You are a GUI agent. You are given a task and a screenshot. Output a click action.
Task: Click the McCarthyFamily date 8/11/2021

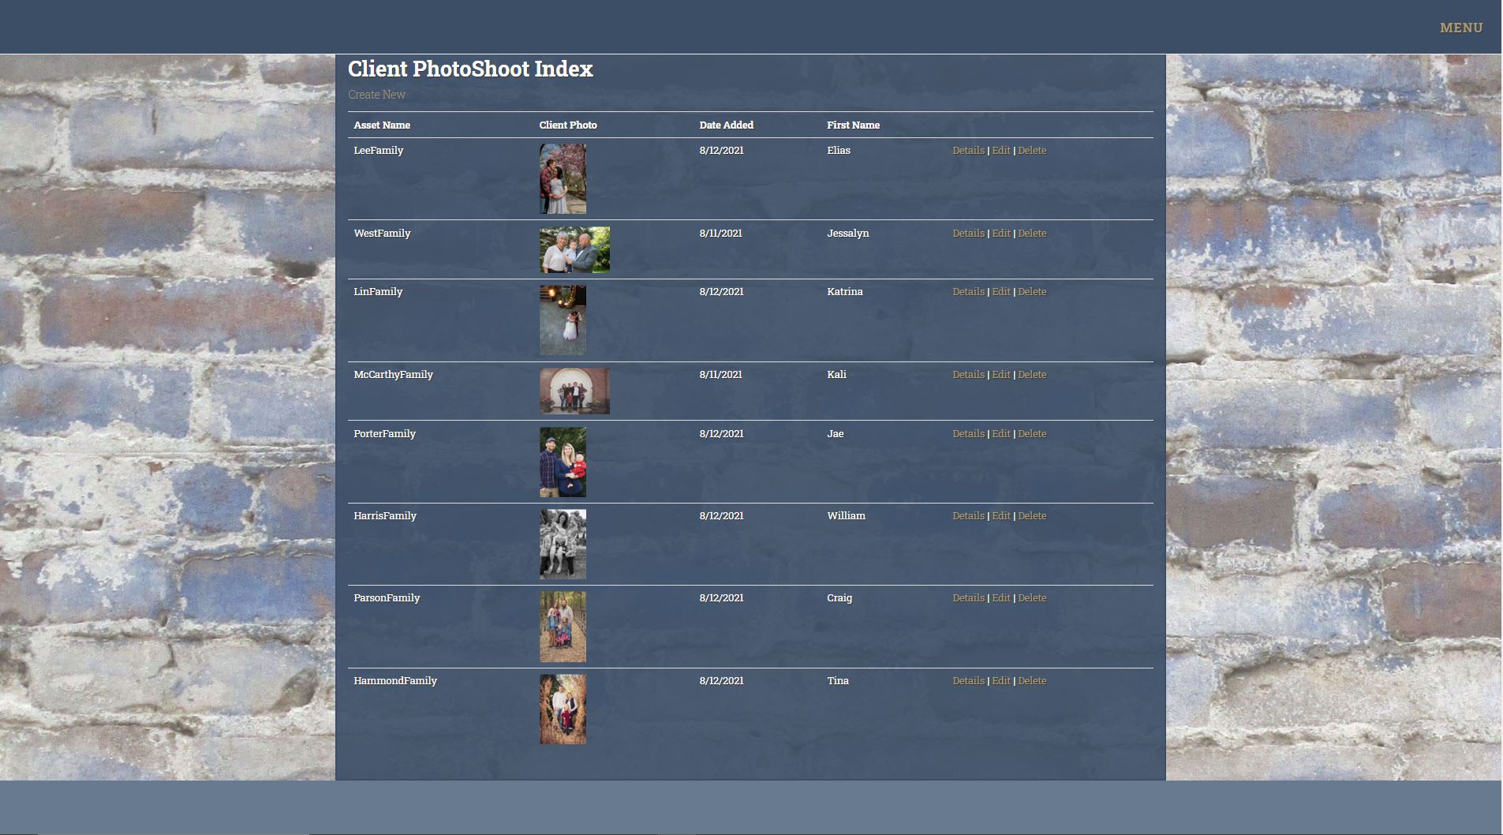tap(720, 374)
